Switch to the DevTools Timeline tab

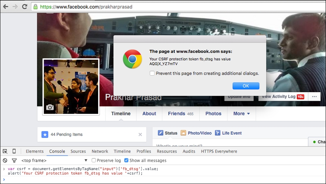click(122, 151)
